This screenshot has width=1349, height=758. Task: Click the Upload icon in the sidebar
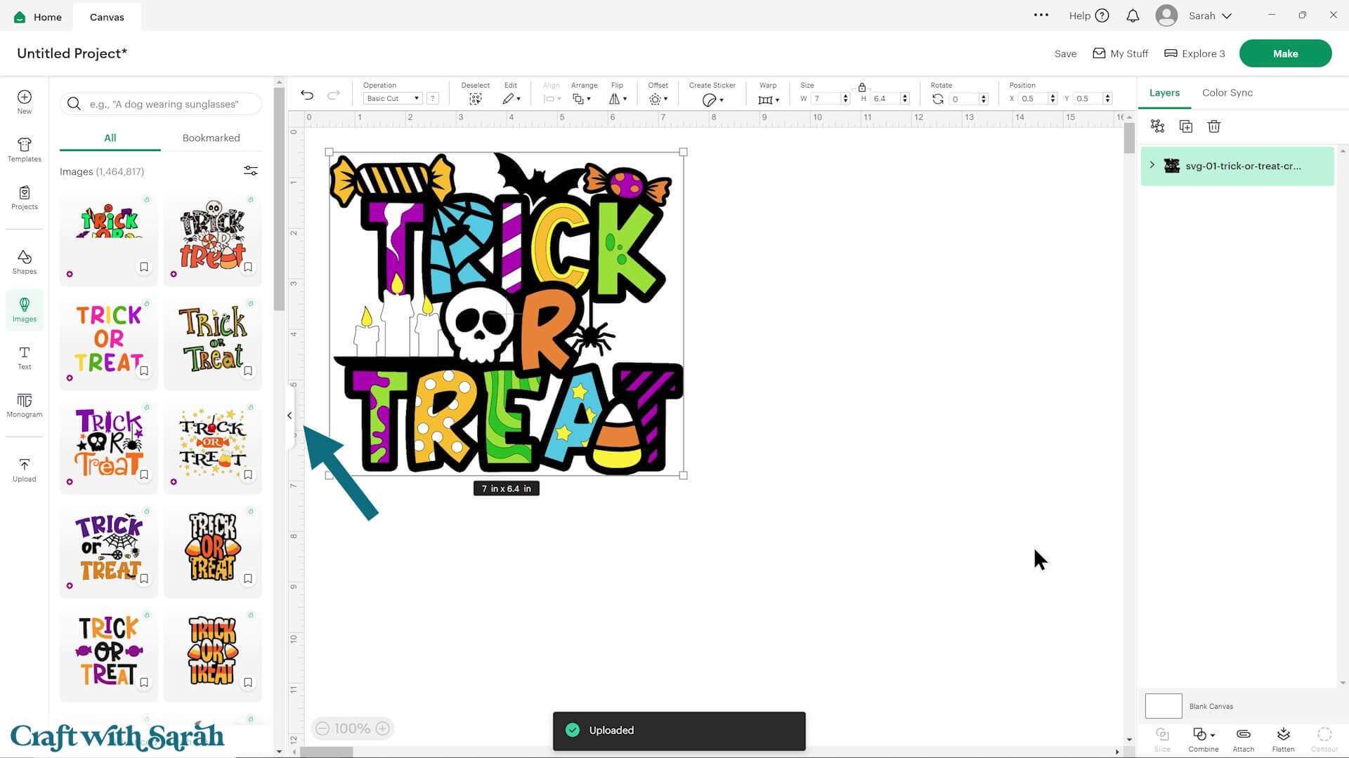coord(24,468)
